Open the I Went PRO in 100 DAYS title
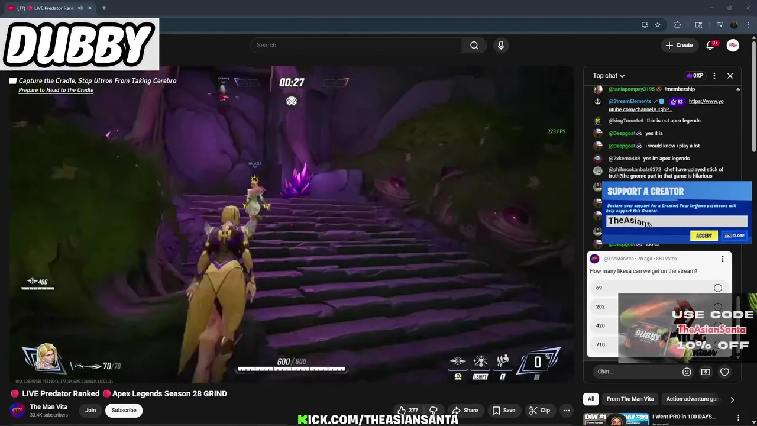The image size is (757, 426). pyautogui.click(x=684, y=417)
